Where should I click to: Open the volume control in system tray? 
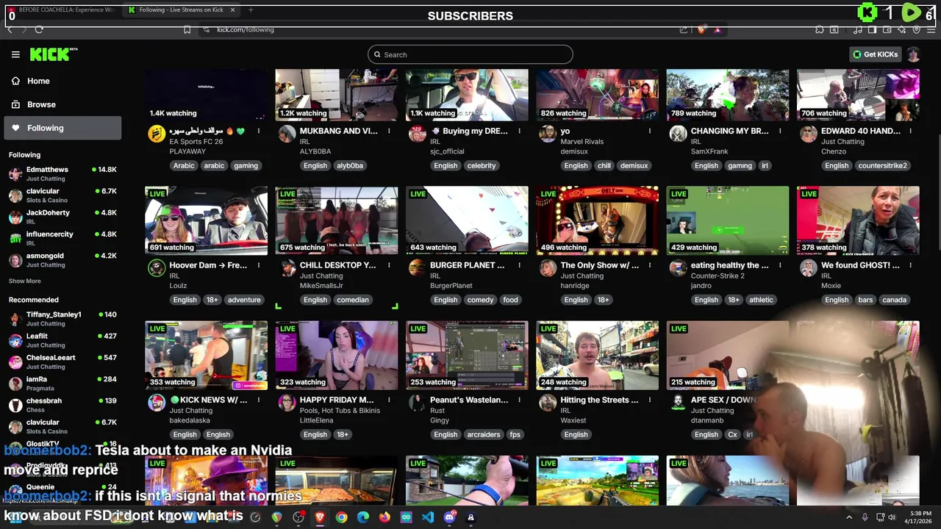tap(892, 517)
